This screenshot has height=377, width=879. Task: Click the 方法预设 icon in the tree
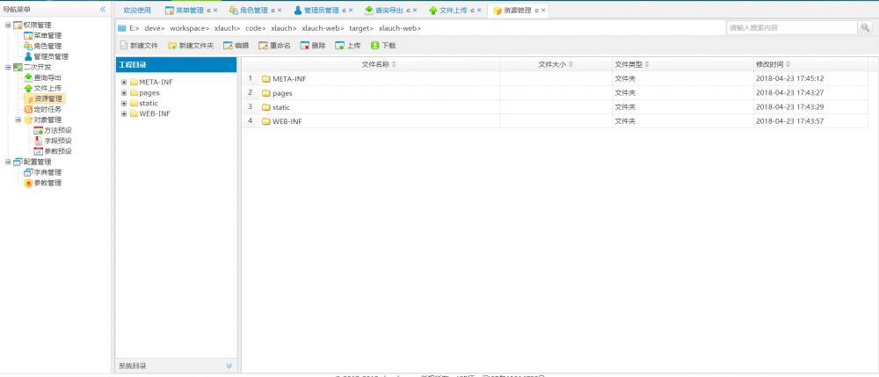[x=38, y=131]
